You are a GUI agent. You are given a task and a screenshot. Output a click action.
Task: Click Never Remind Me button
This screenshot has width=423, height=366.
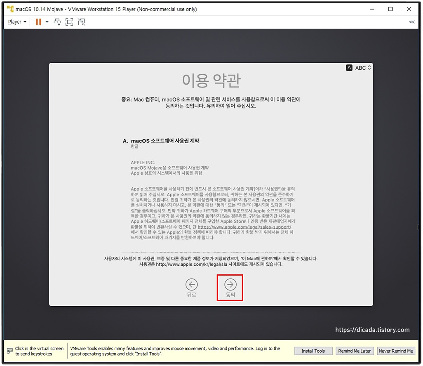pyautogui.click(x=396, y=351)
